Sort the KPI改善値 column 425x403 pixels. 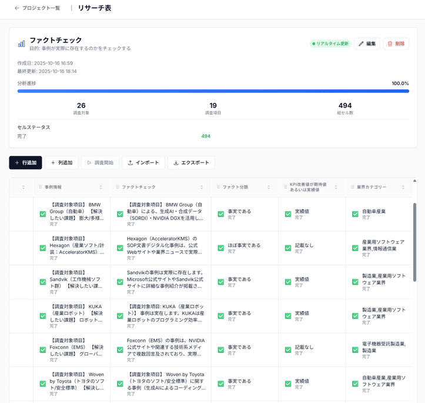click(336, 187)
